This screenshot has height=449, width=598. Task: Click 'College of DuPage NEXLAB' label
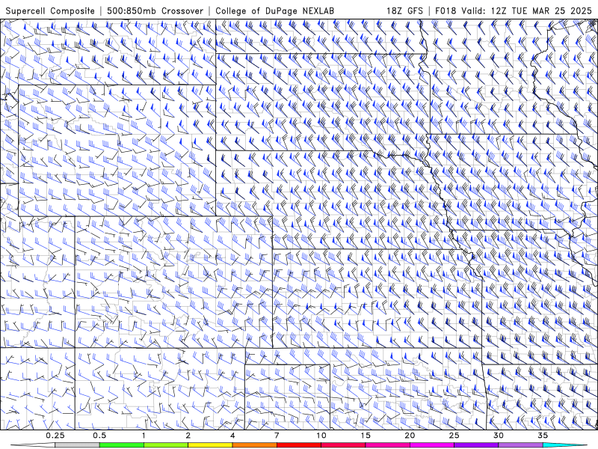274,10
